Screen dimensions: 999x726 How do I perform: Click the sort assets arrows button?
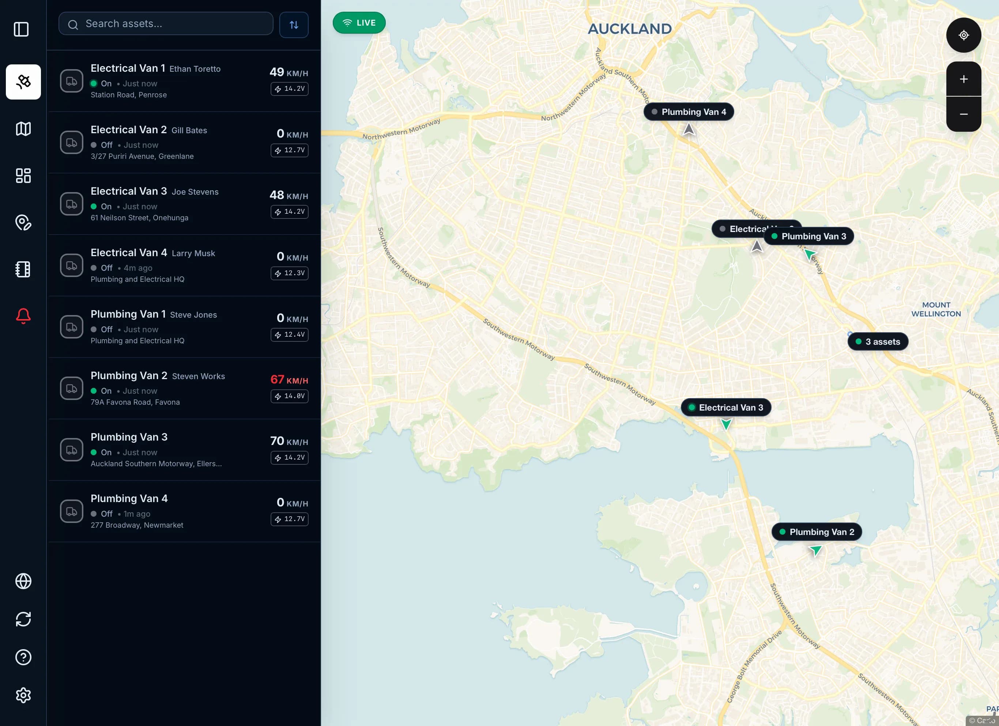(x=294, y=25)
